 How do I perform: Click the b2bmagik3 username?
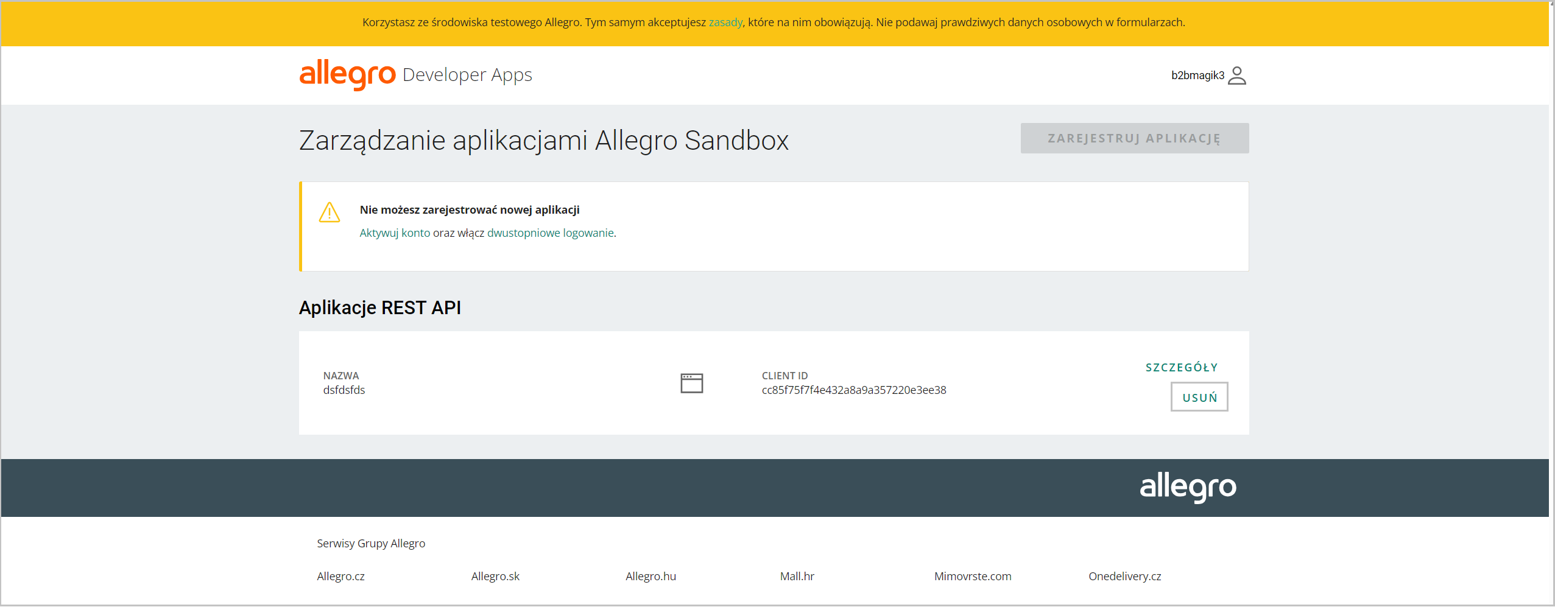[x=1197, y=75]
